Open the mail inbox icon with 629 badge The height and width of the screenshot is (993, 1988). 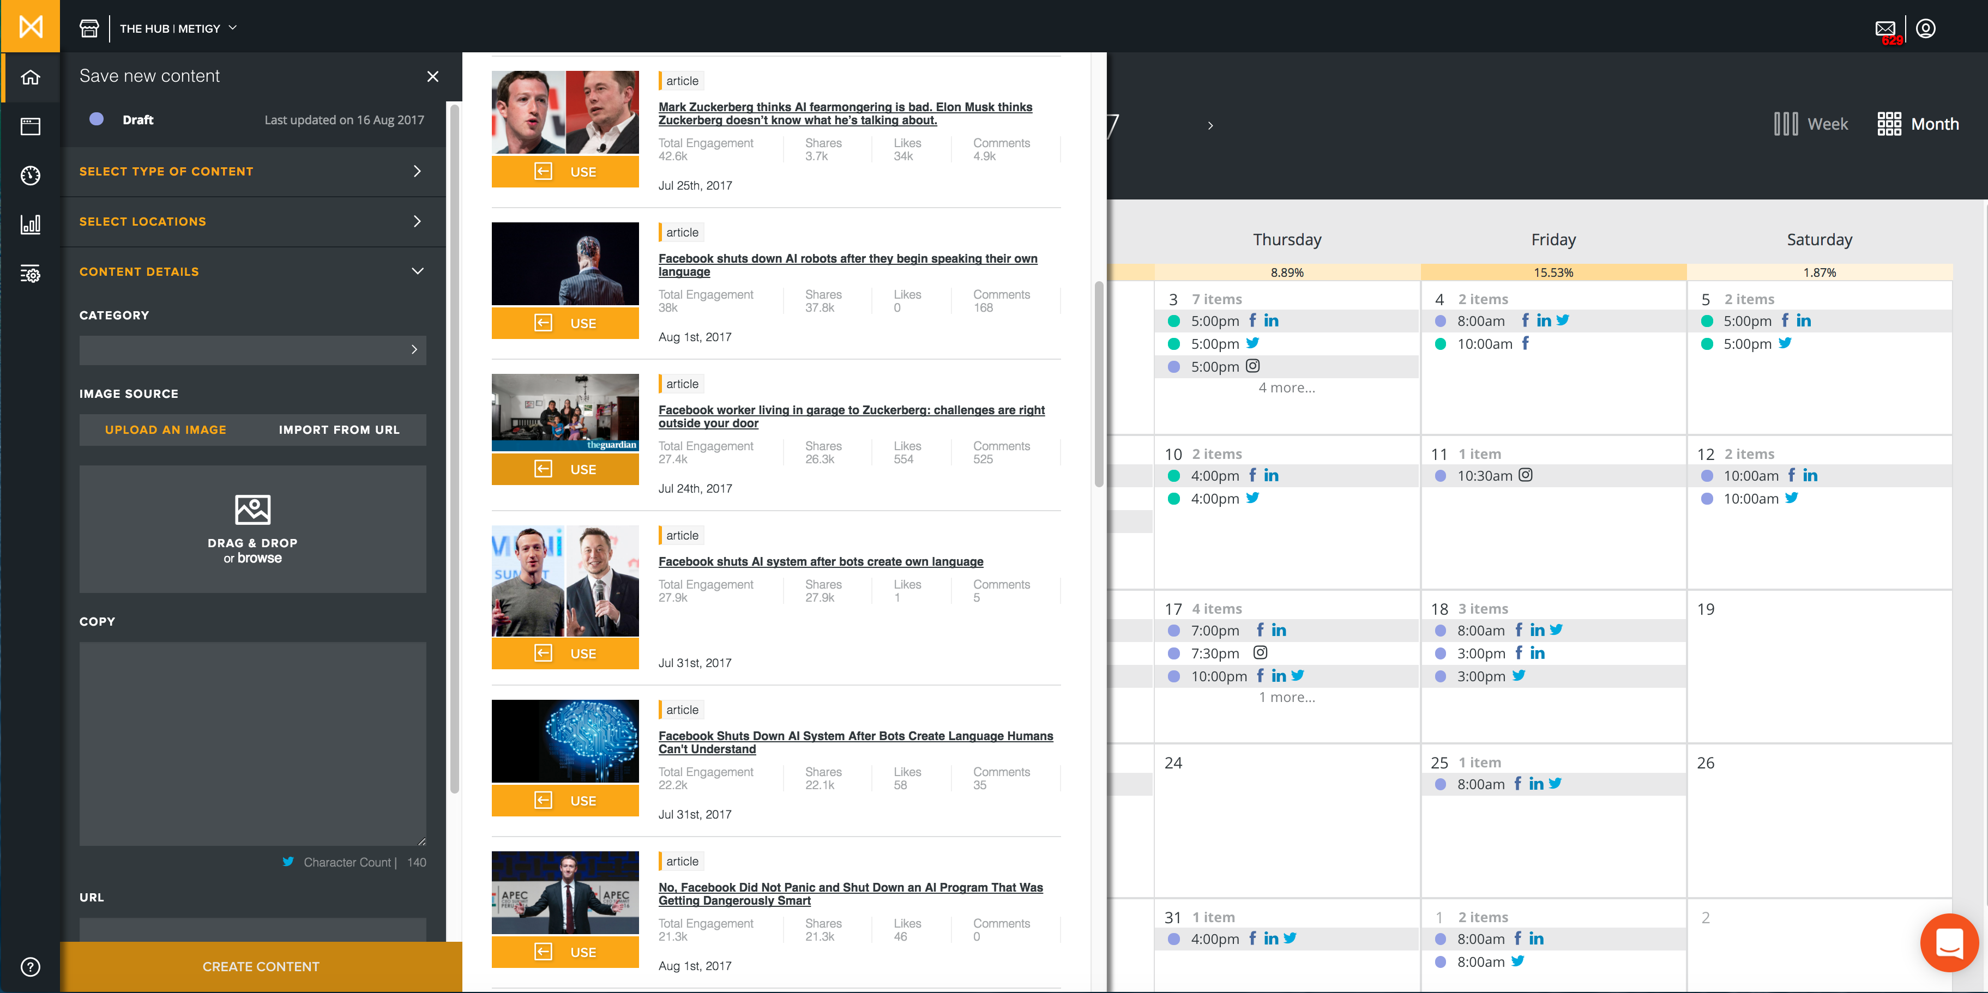click(x=1885, y=29)
